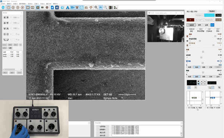Click the top button in the log panel

(x=102, y=126)
